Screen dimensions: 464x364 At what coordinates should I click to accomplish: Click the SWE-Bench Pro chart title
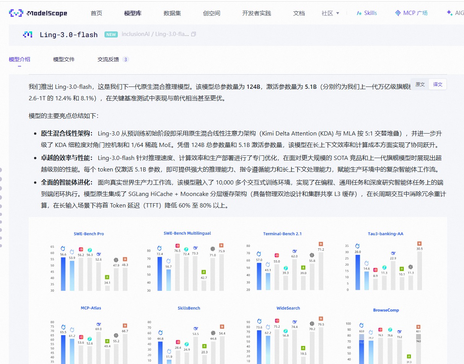pyautogui.click(x=89, y=234)
